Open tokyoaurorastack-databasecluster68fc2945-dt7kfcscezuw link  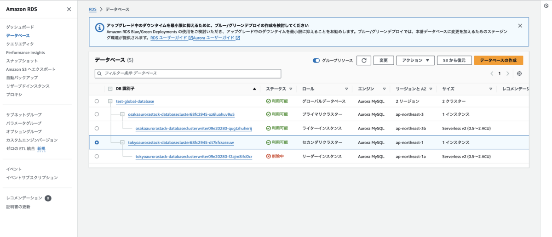click(181, 142)
